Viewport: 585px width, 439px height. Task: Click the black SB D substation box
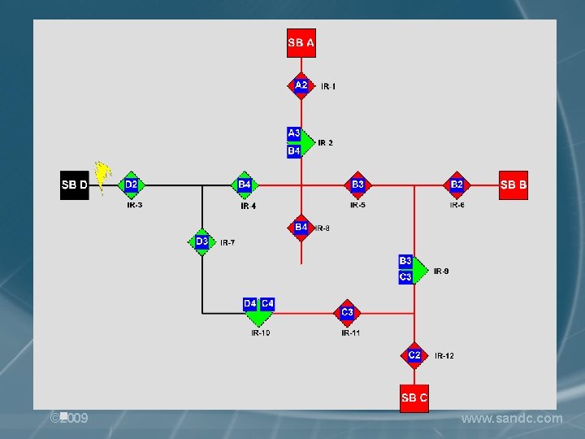click(x=75, y=185)
